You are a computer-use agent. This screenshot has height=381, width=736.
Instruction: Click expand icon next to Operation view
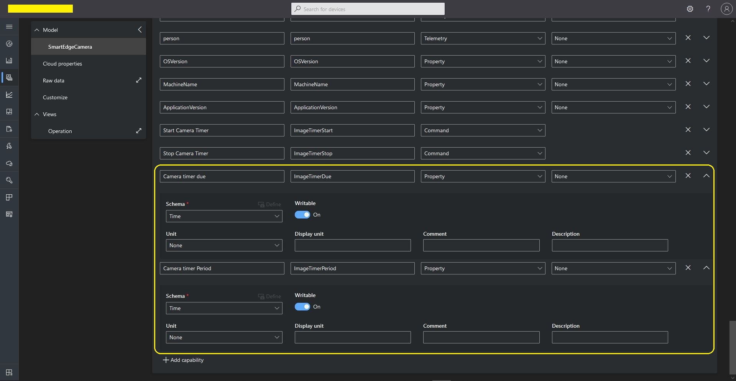(x=139, y=131)
